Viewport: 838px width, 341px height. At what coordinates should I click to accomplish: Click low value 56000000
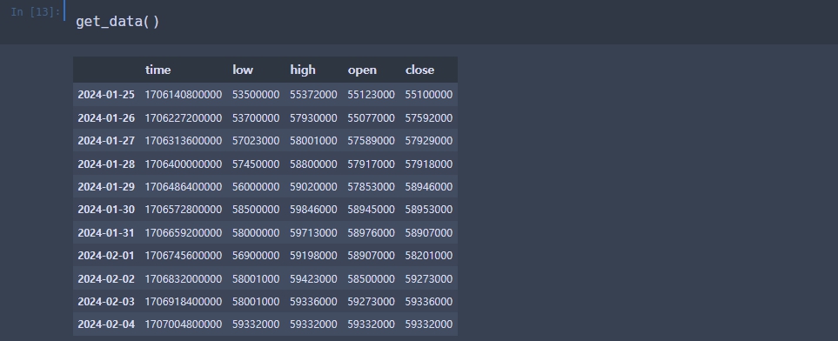click(256, 186)
